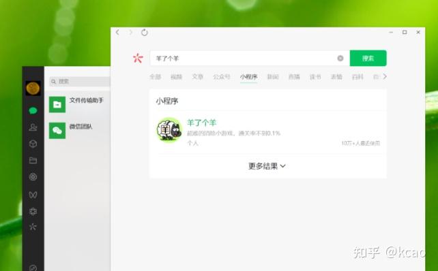Open the Search star icon in sidebar
This screenshot has height=271, width=438.
click(x=33, y=227)
